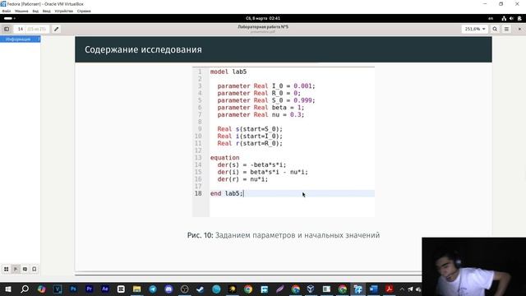Open Windows taskbar search magnifier
The width and height of the screenshot is (526, 296).
[25, 289]
